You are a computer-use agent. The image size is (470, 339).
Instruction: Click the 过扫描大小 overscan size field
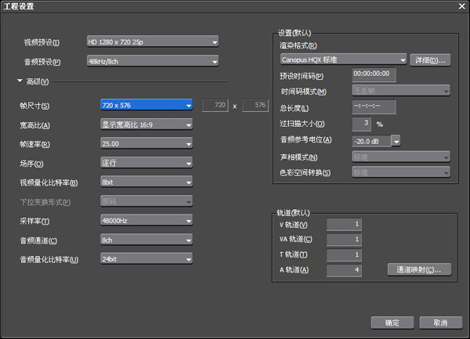point(361,124)
